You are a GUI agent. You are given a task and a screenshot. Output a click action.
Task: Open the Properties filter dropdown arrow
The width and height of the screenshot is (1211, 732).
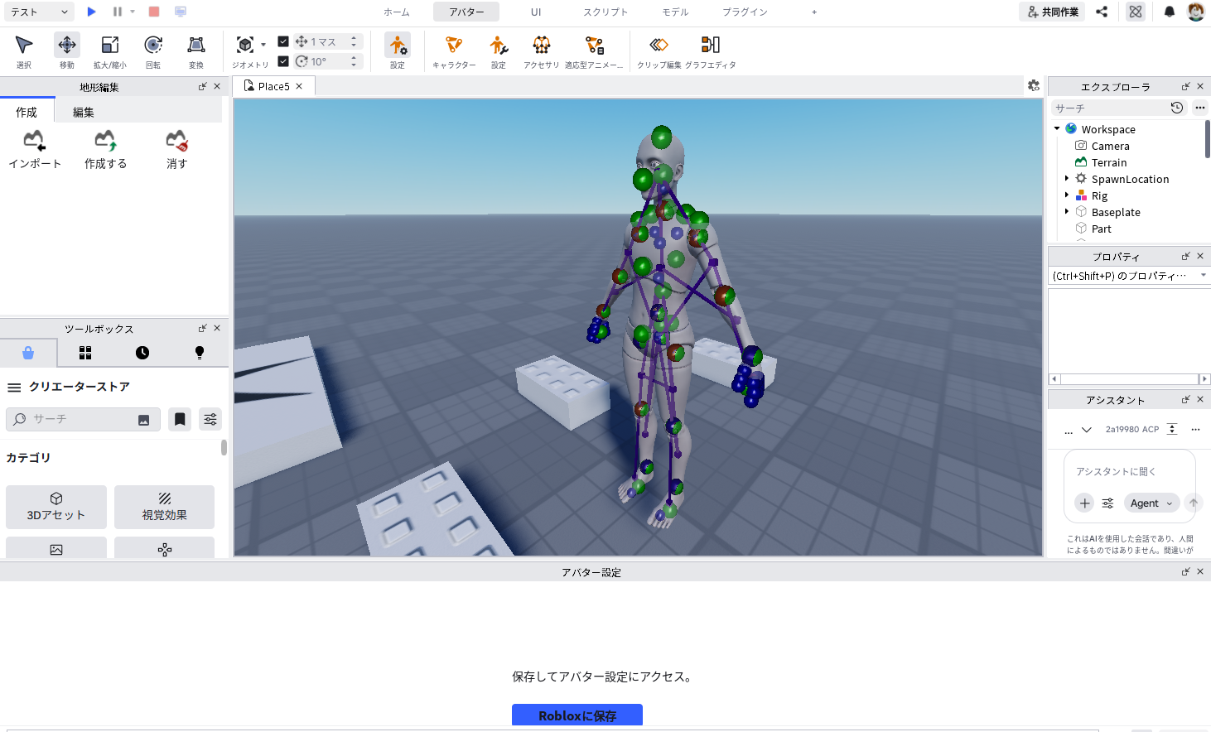click(1203, 275)
